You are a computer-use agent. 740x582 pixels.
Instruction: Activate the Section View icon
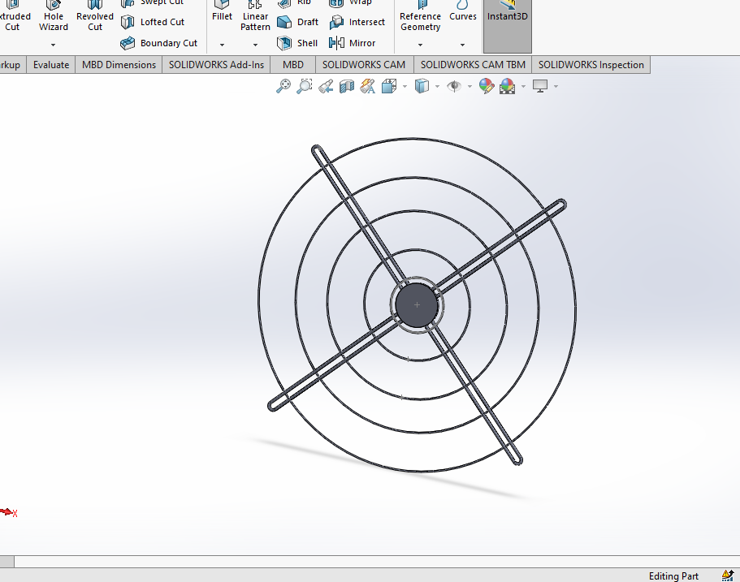tap(347, 86)
